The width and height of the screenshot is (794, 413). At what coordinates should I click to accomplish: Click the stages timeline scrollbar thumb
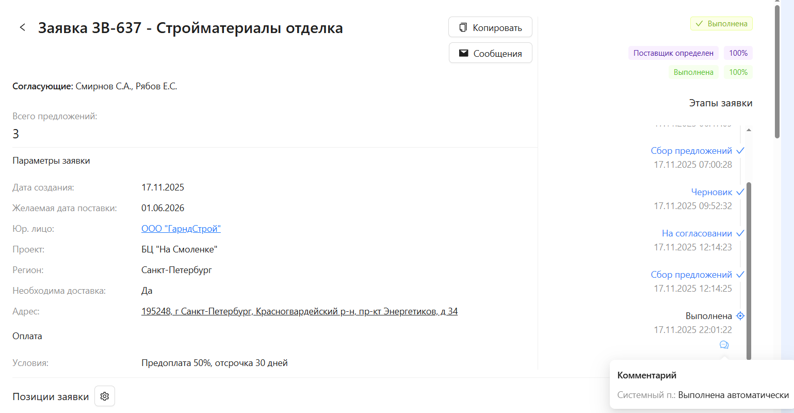tap(749, 268)
